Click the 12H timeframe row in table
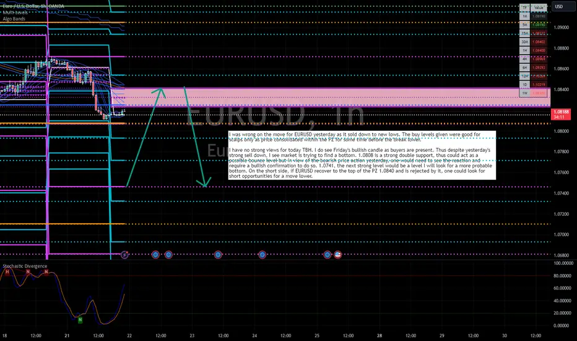This screenshot has width=577, height=341. [533, 76]
